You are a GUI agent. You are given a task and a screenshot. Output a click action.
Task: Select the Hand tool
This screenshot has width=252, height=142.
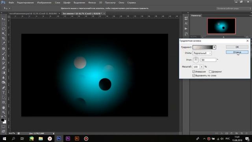(x=4, y=108)
